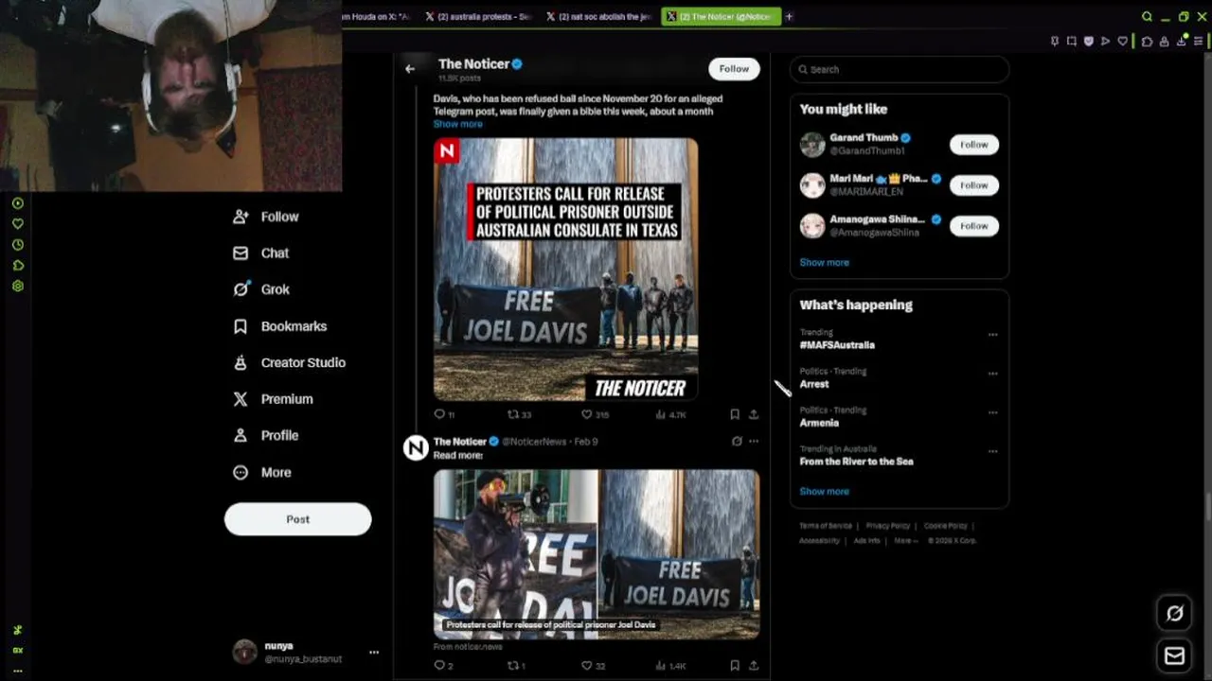Click the verified badge next to The Noticer header

point(517,64)
